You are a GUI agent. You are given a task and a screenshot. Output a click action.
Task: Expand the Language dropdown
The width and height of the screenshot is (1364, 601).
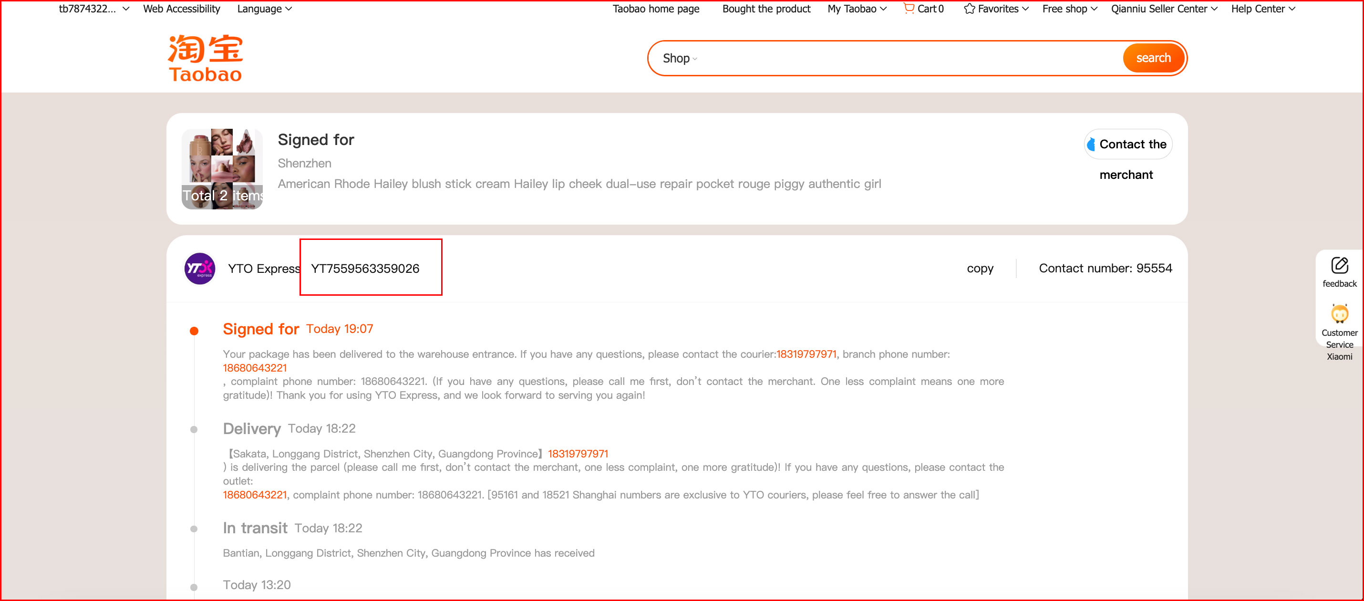264,9
